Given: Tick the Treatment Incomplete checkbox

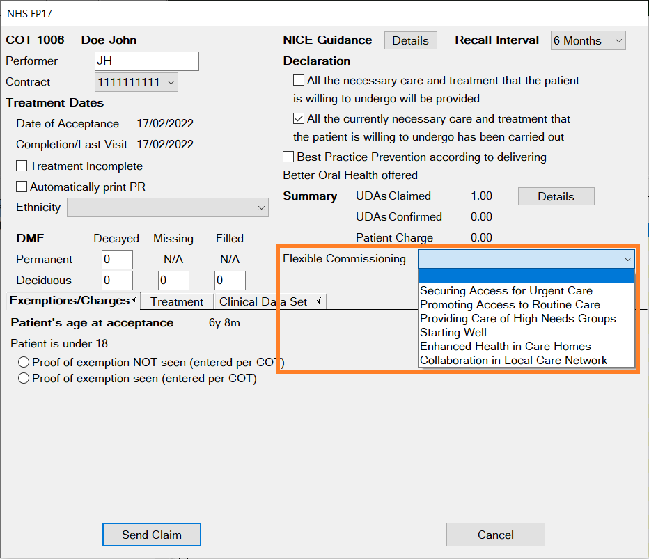Looking at the screenshot, I should [x=22, y=166].
